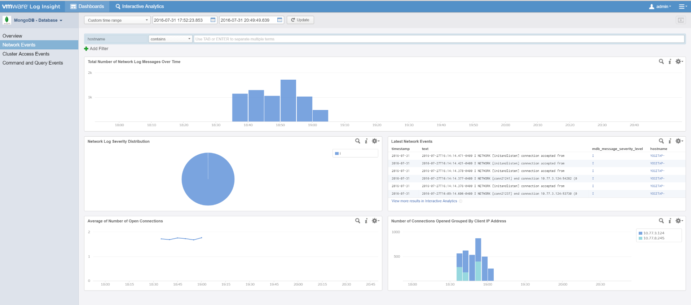Open Connections Grouped By Client IP in analytics (magnifier)

(x=661, y=221)
